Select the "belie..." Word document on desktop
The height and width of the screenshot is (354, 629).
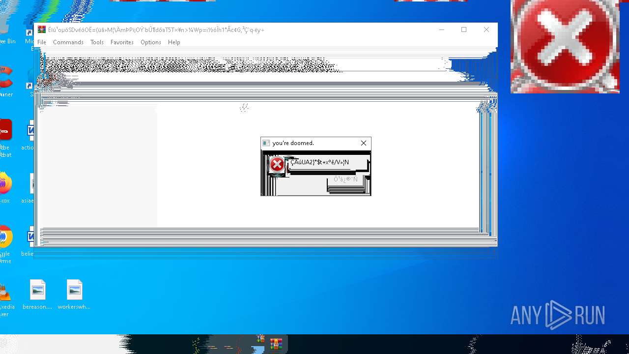coord(28,242)
